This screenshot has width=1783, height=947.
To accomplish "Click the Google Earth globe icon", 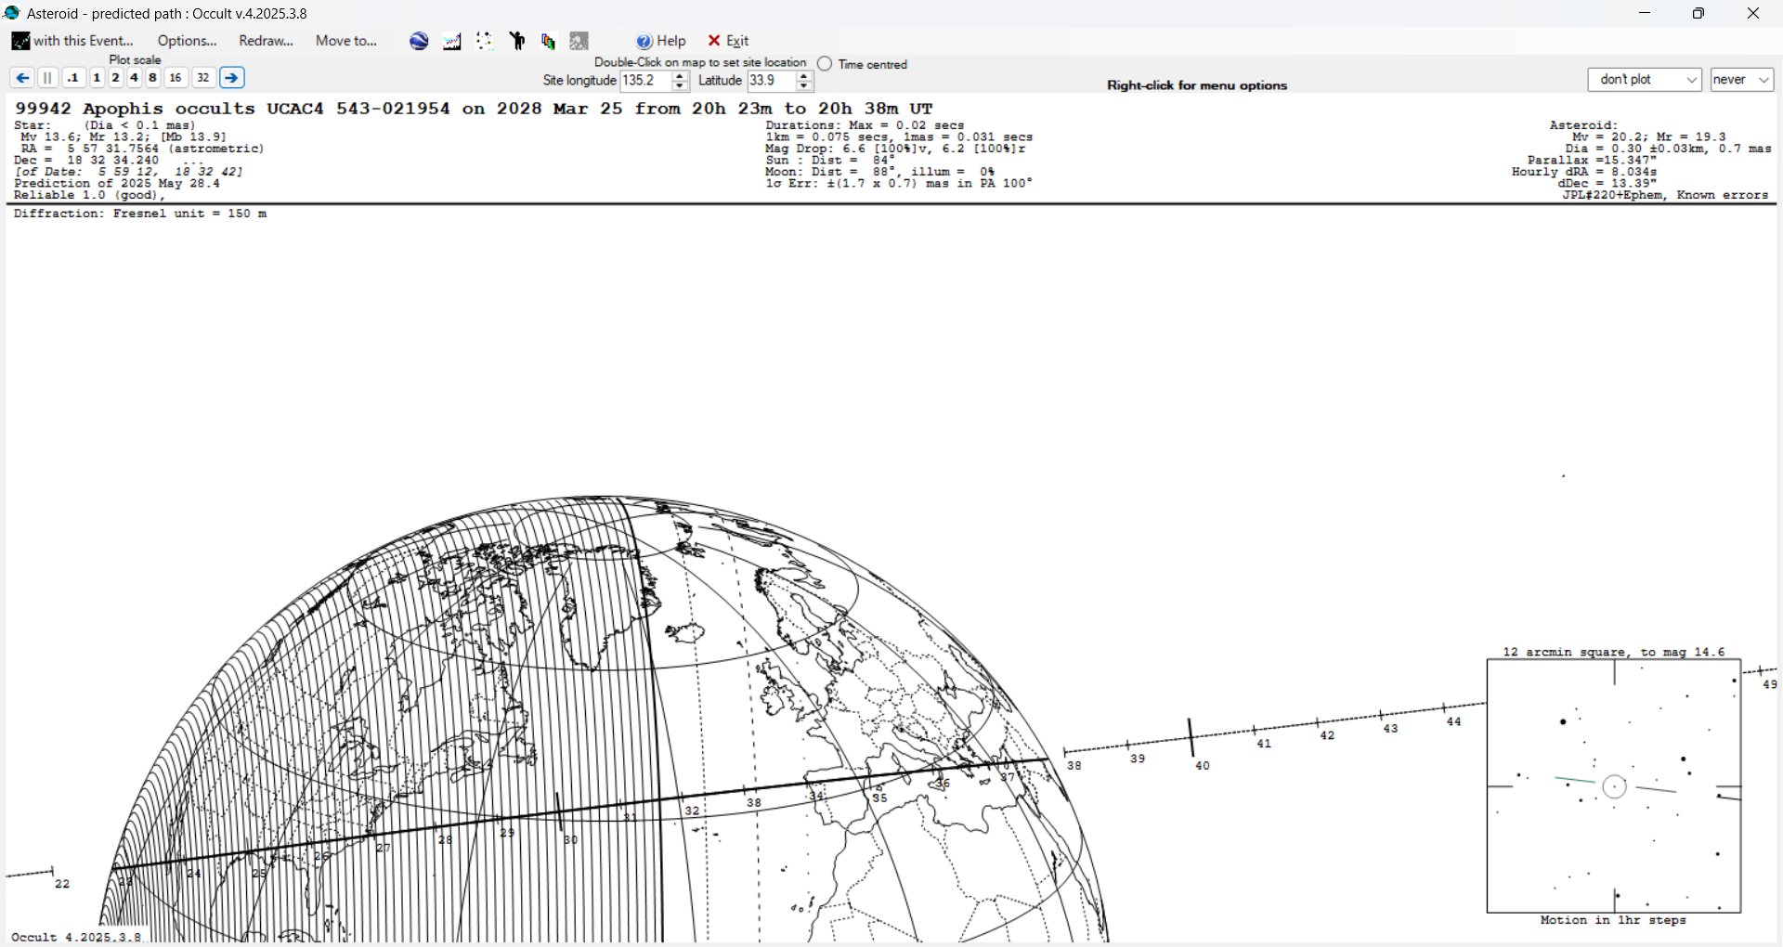I will tap(419, 41).
